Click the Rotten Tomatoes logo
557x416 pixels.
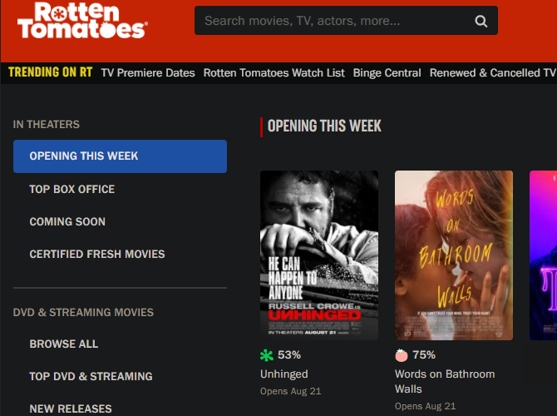(x=82, y=21)
